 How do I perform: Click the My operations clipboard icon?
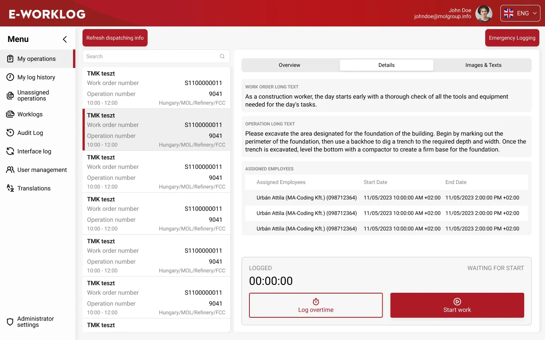10,59
